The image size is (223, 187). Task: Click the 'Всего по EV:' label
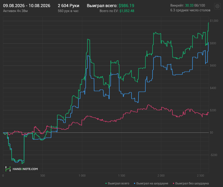(109, 11)
